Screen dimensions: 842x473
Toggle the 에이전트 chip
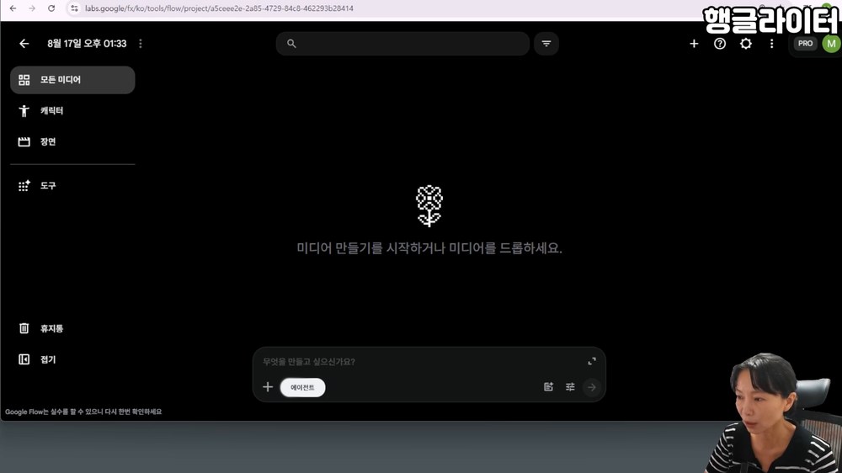point(303,388)
